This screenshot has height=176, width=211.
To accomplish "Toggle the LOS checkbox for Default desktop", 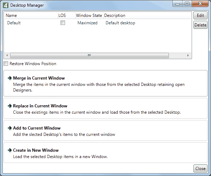I will 63,23.
